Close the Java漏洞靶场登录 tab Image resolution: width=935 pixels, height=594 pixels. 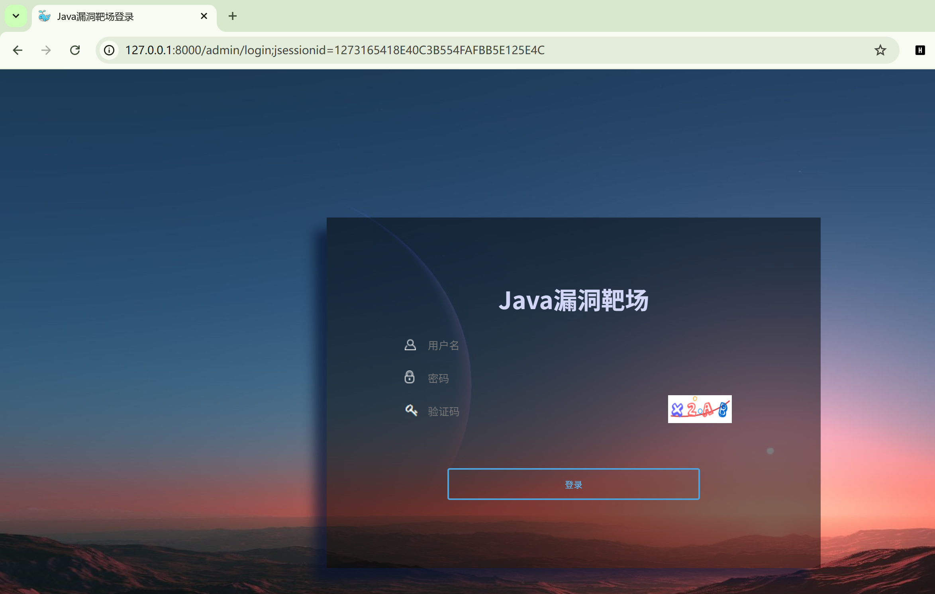pyautogui.click(x=204, y=16)
